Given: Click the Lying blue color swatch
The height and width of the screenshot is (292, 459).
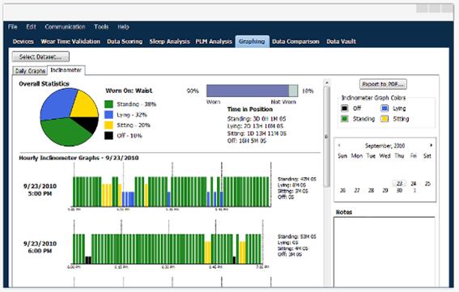Looking at the screenshot, I should tap(385, 108).
